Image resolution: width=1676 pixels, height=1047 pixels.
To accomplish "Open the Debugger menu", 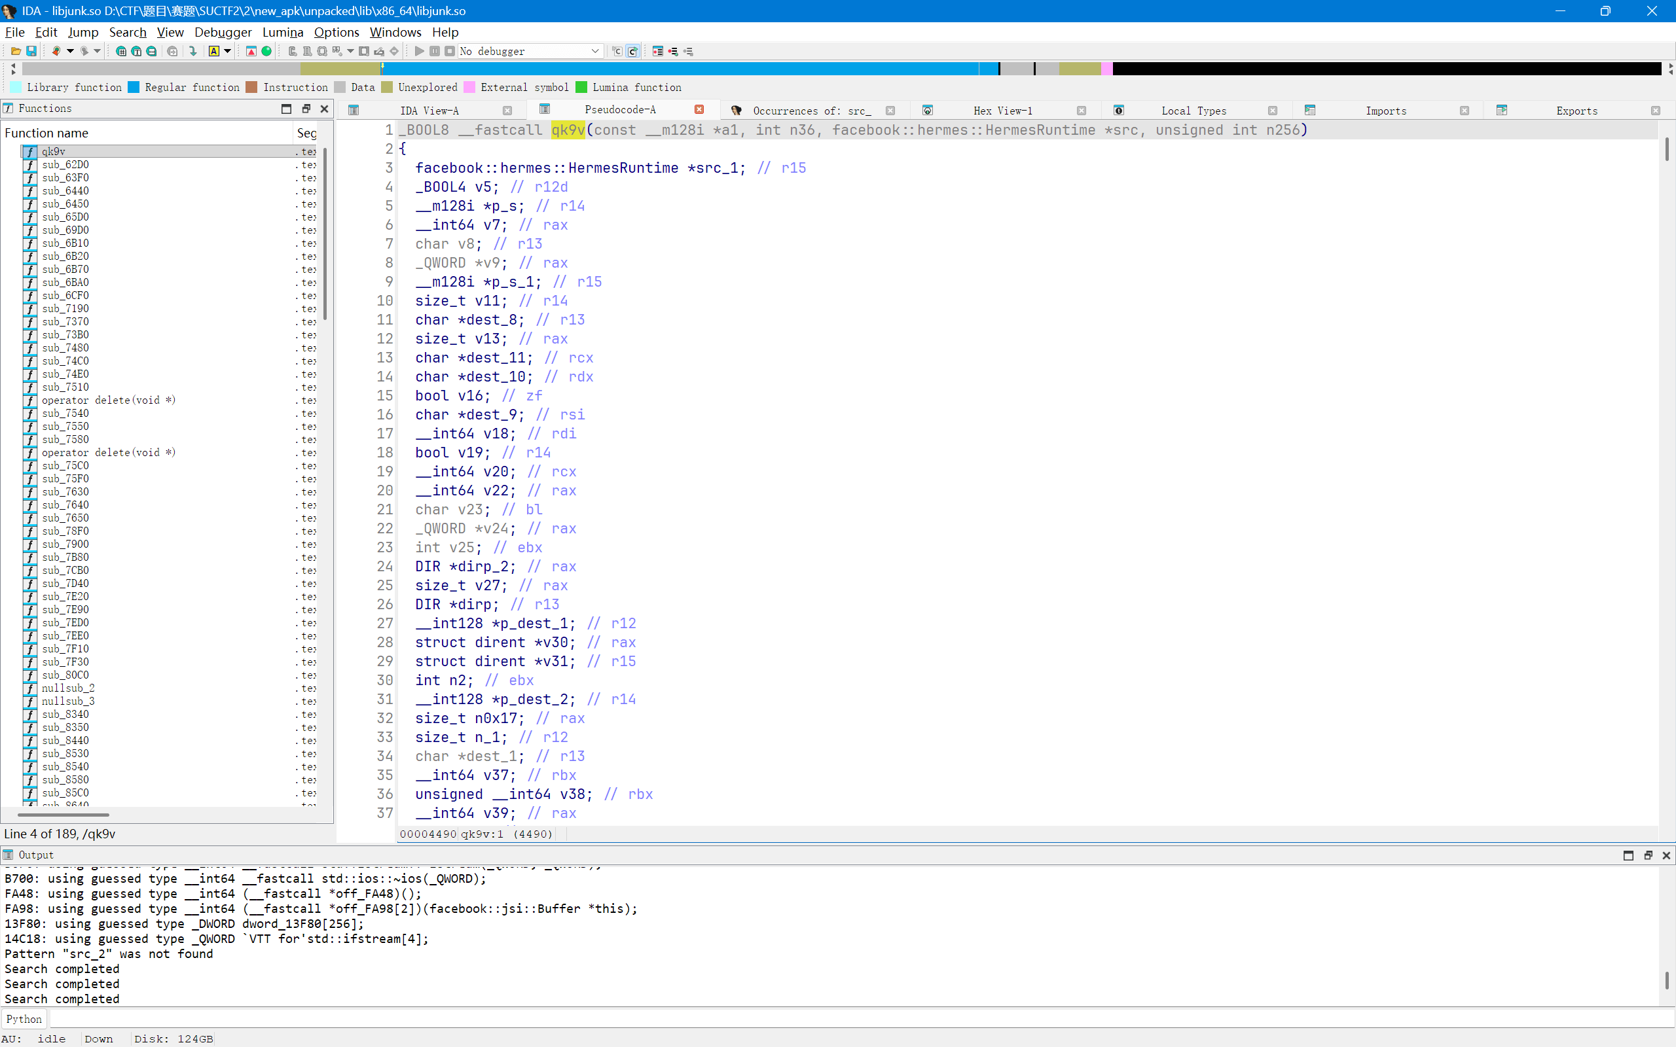I will click(x=223, y=32).
